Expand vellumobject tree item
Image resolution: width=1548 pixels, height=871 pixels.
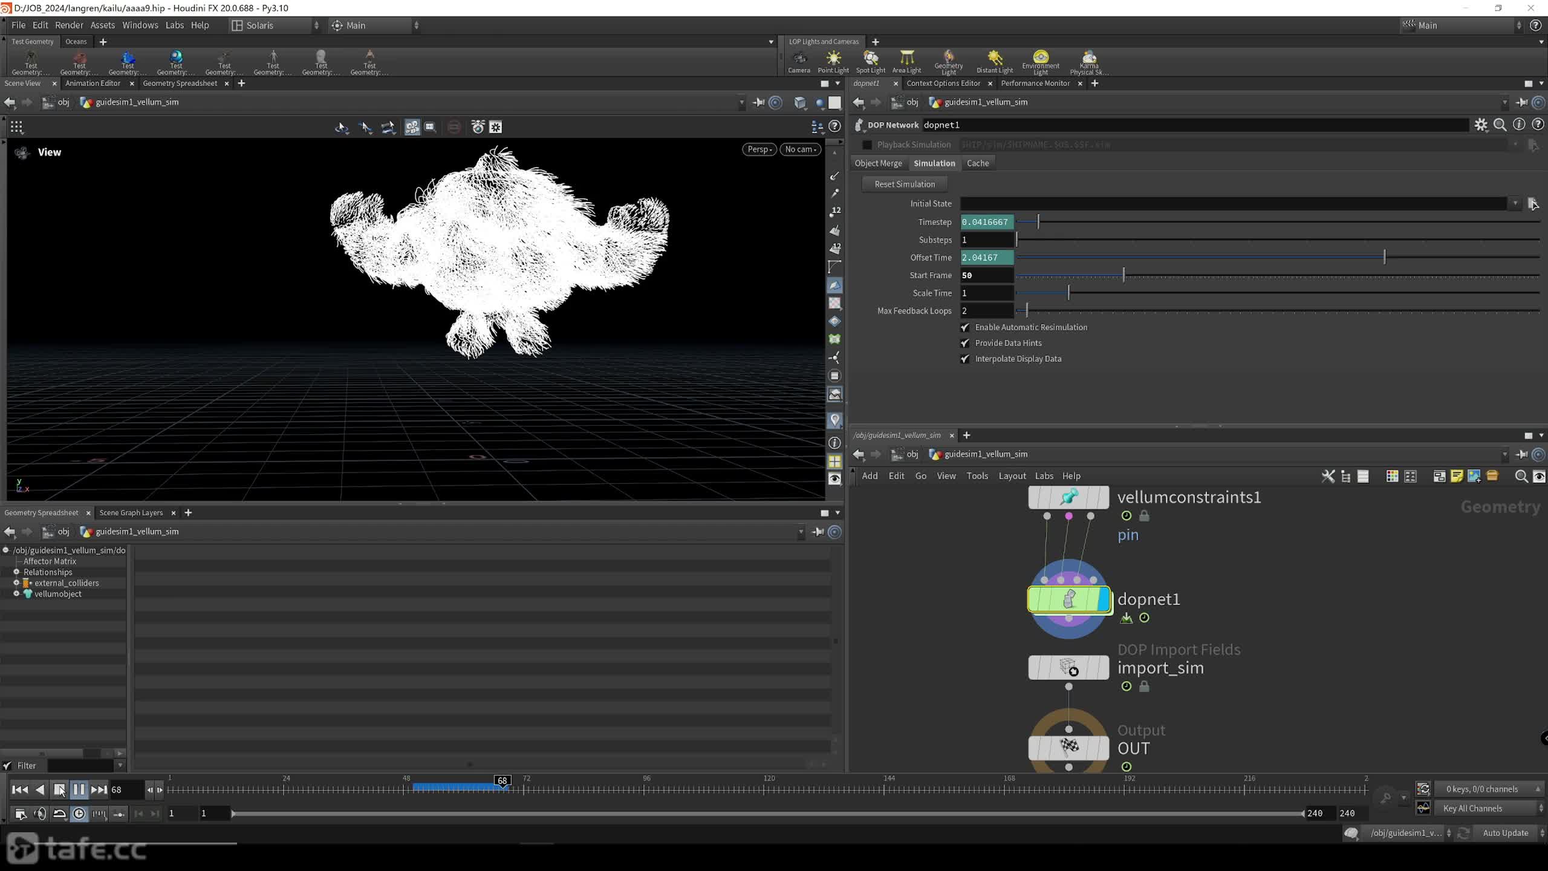click(16, 594)
